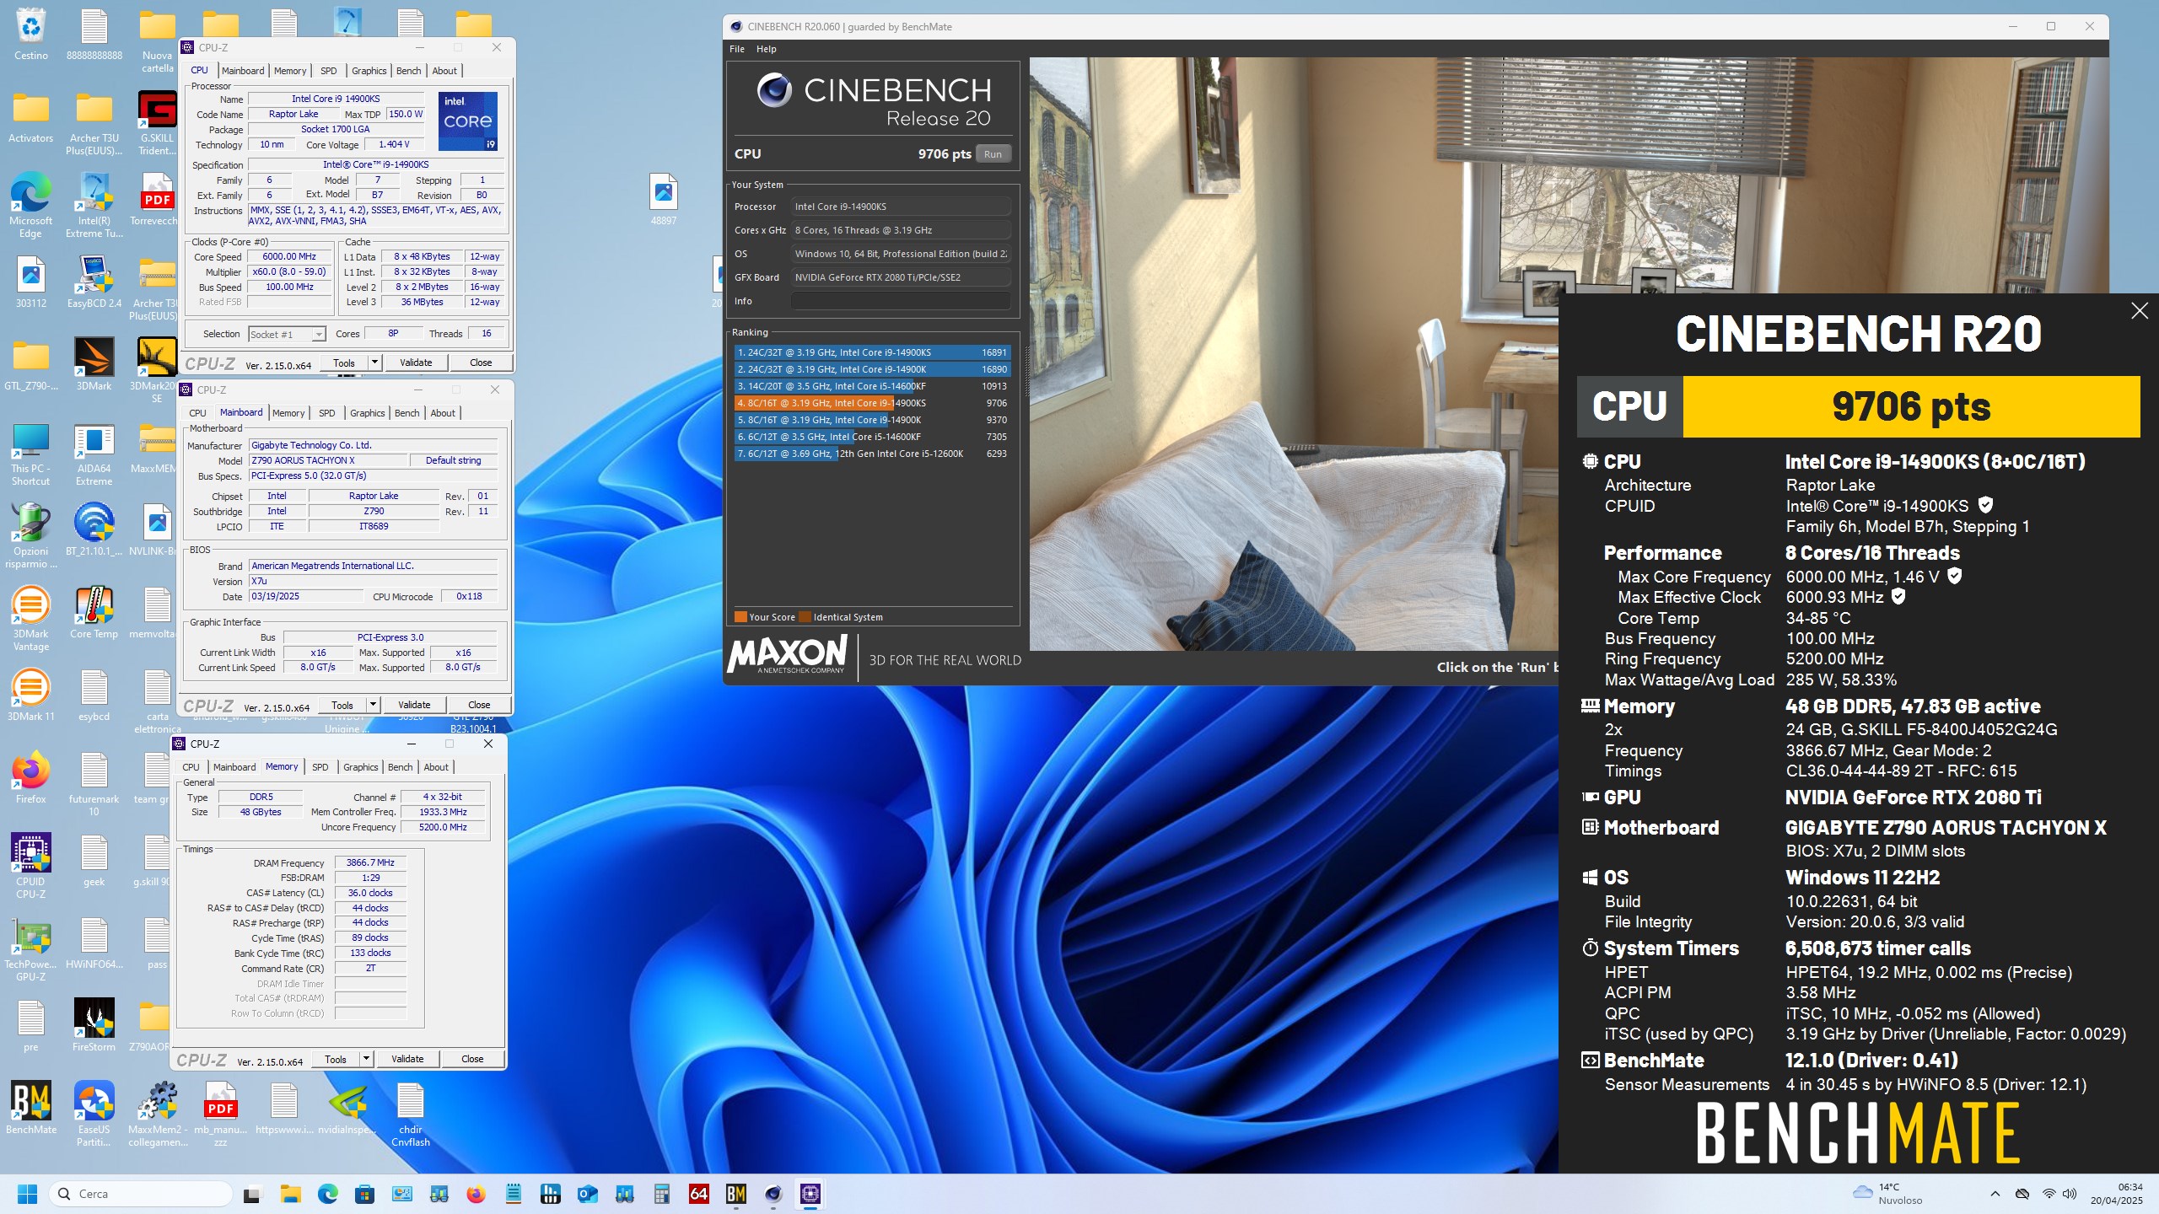Click Default string button beside motherboard model
Screen dimensions: 2159x1214
(x=454, y=460)
